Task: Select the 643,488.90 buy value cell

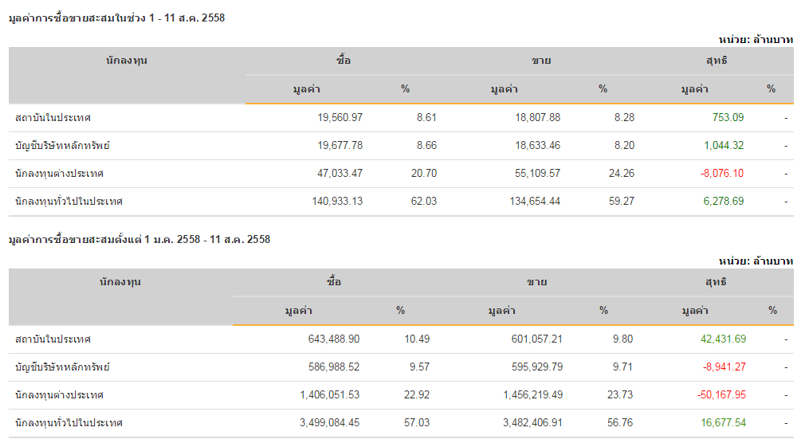Action: [333, 339]
